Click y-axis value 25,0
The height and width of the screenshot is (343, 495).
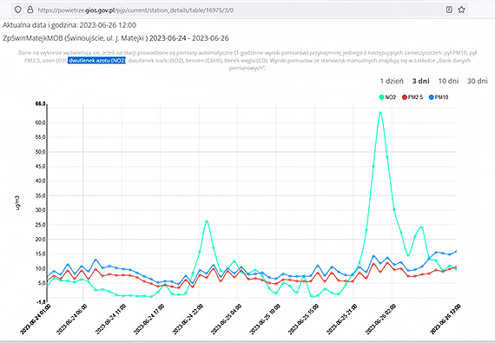(41, 225)
